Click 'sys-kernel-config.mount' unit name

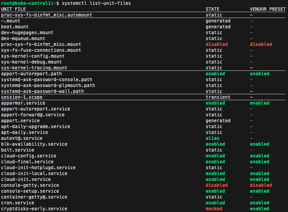point(33,56)
